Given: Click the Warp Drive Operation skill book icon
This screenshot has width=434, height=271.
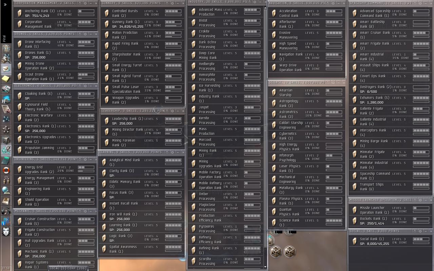Looking at the screenshot, I should [274, 67].
